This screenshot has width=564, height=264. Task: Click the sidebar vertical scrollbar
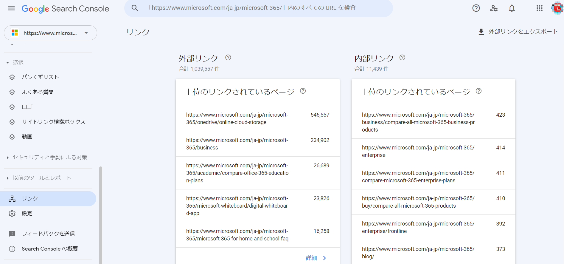pos(101,215)
